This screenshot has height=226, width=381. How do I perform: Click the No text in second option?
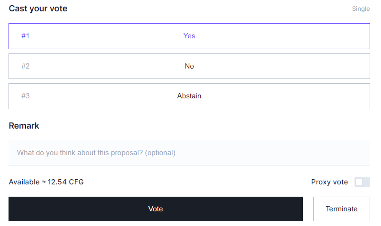pyautogui.click(x=189, y=66)
